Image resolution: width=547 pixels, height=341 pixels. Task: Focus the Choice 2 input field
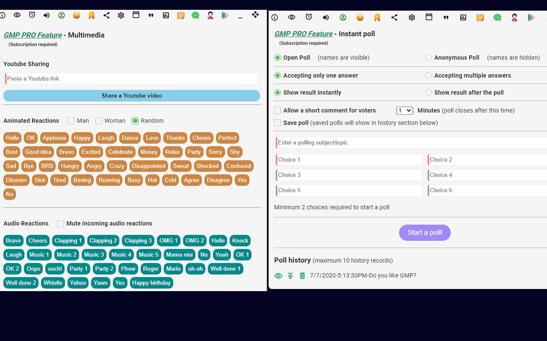click(487, 160)
